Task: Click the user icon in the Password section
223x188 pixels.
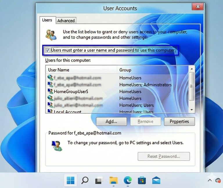Action: (57, 146)
